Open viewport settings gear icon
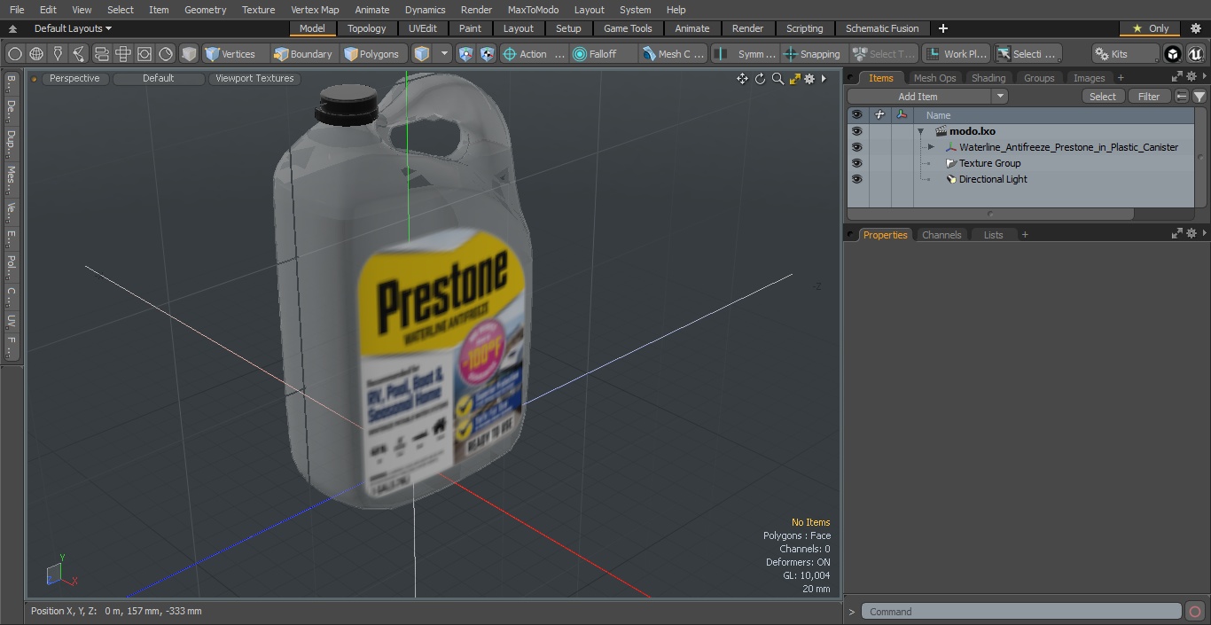 (x=809, y=79)
